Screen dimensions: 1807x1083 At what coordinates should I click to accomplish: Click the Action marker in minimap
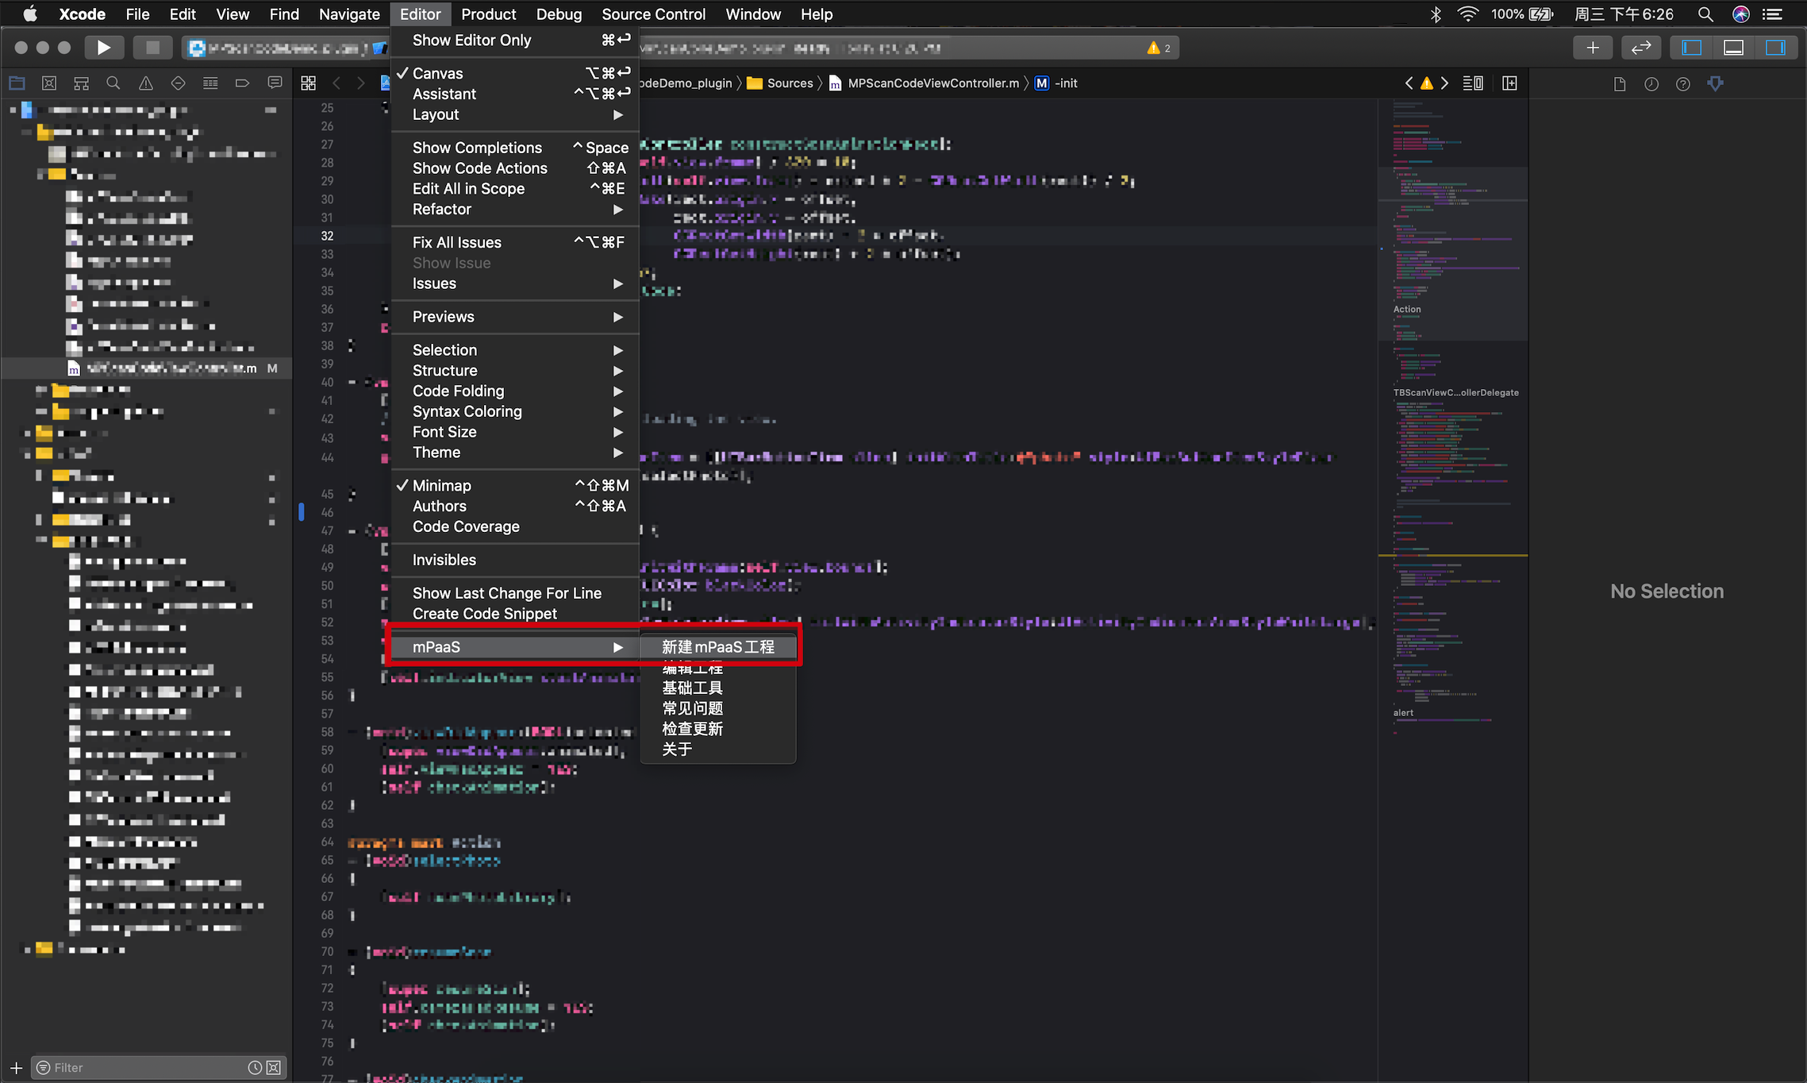point(1407,310)
